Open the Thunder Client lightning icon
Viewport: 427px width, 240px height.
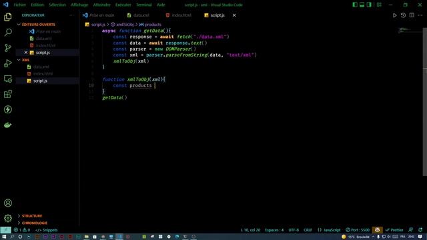[x=8, y=109]
